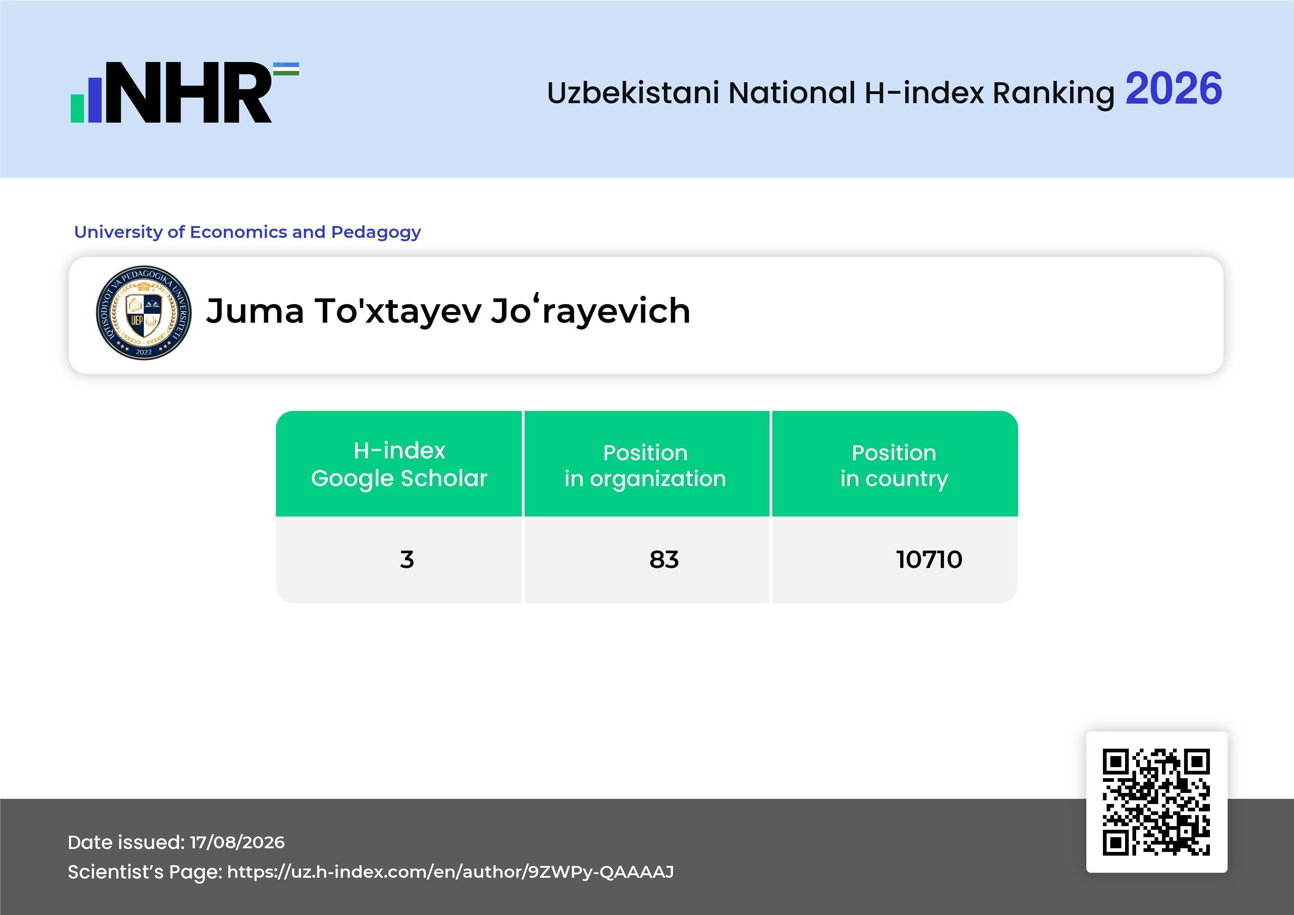Viewport: 1294px width, 915px height.
Task: Click the name 'Juma To'xtayev Jo'rayevich'
Action: pos(448,311)
